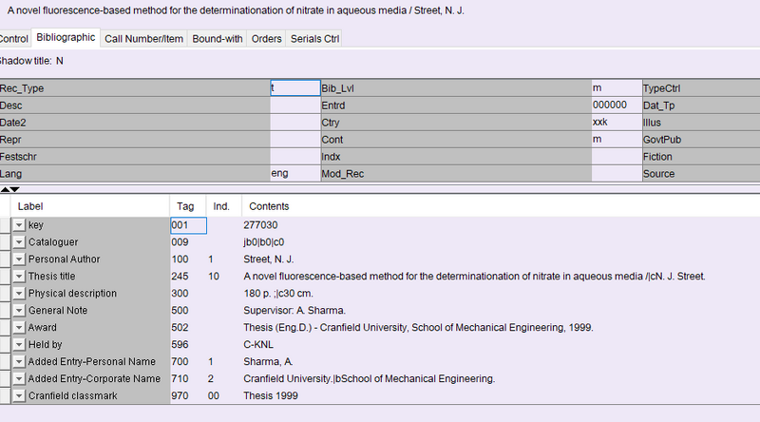
Task: Select tag field 001
Action: point(188,225)
